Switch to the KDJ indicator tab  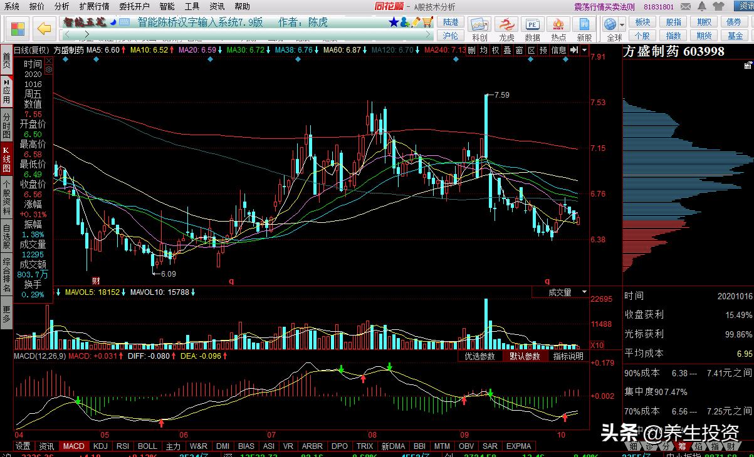[x=100, y=446]
